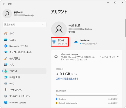Open Windows Update page
The image size is (126, 108).
(24, 102)
